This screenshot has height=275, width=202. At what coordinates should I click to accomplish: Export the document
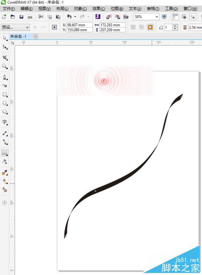pyautogui.click(x=118, y=17)
